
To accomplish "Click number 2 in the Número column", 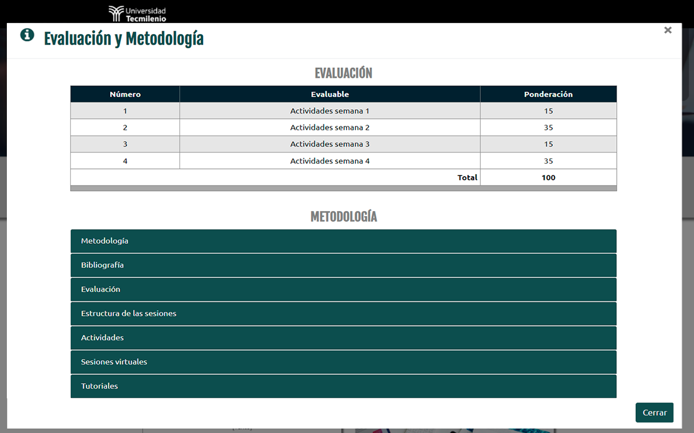I will click(125, 127).
